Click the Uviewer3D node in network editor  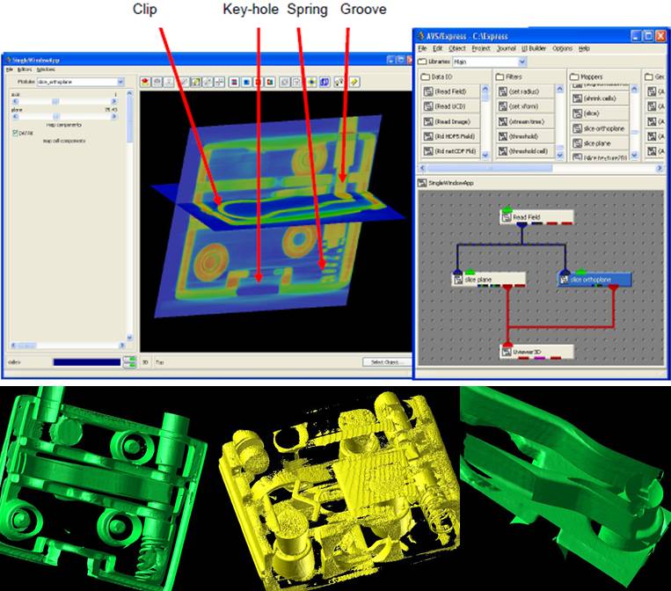536,352
